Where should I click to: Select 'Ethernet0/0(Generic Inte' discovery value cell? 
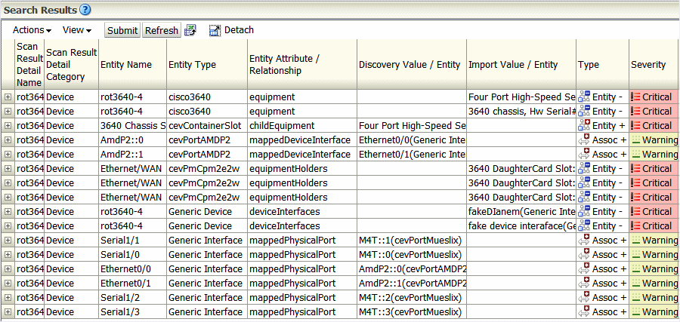click(x=412, y=140)
